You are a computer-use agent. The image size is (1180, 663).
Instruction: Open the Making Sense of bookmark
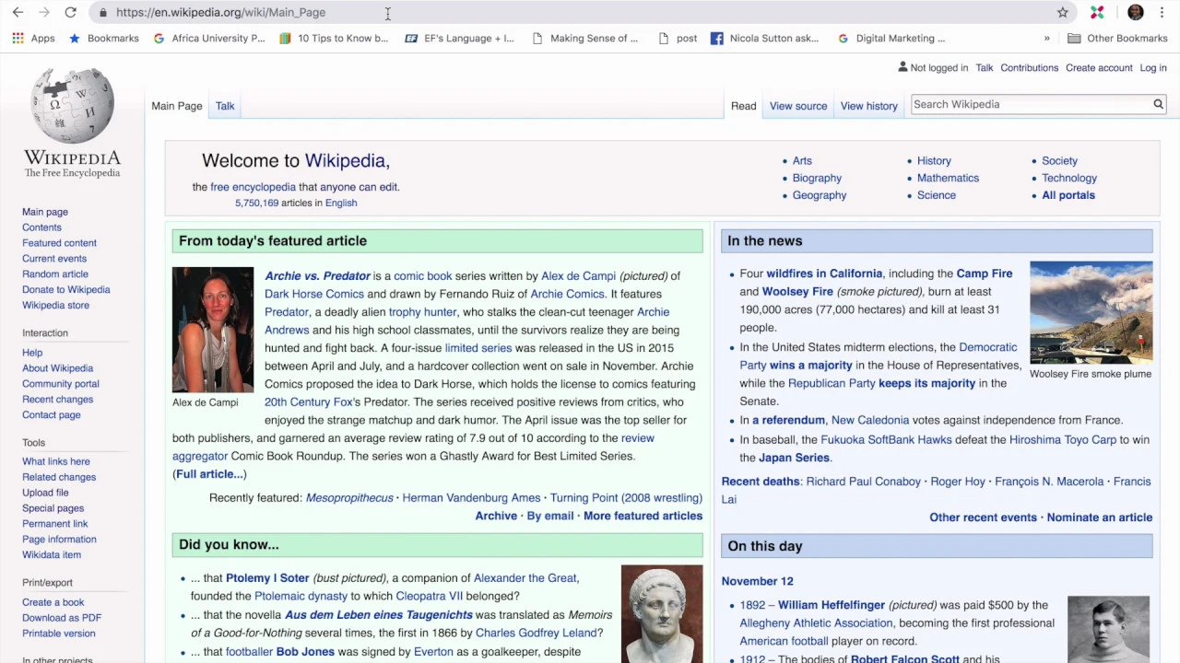[584, 39]
